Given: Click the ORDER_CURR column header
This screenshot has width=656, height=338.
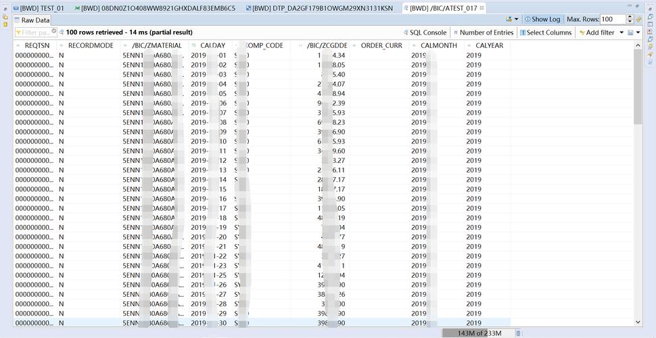Looking at the screenshot, I should point(379,45).
